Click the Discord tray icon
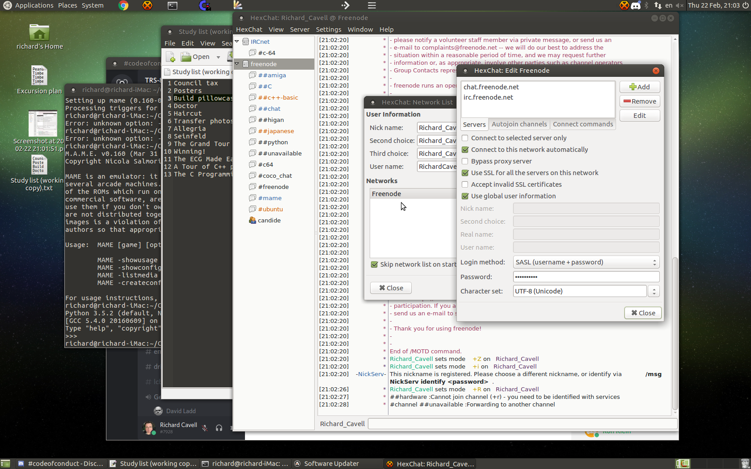Image resolution: width=751 pixels, height=469 pixels. tap(636, 5)
